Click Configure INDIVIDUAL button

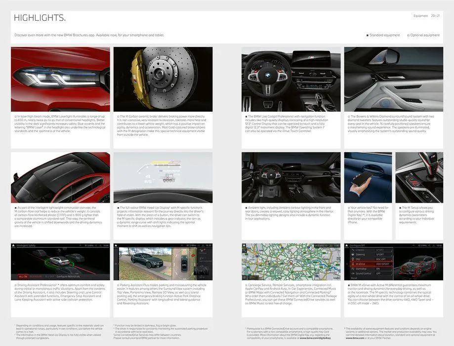(x=68, y=276)
